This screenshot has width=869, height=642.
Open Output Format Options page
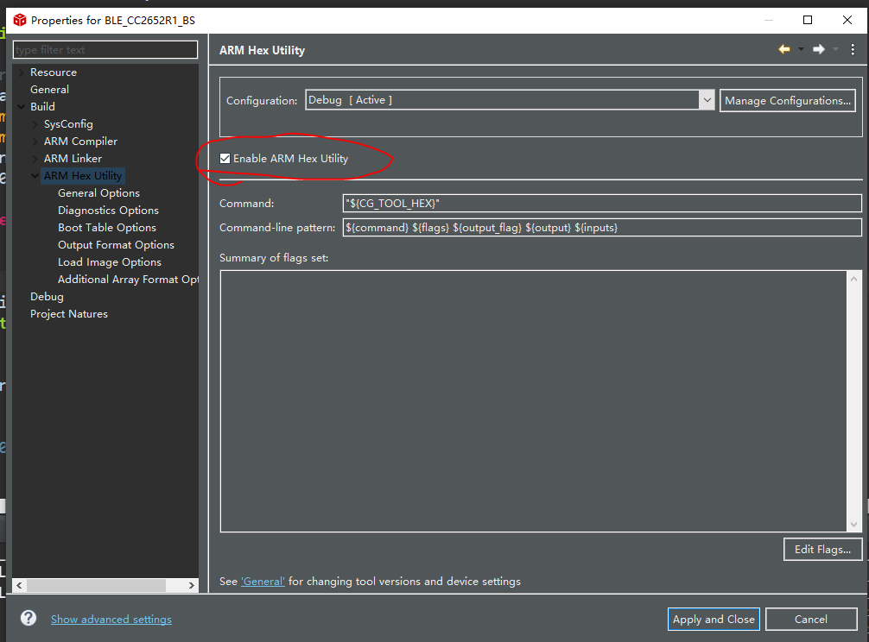(x=116, y=244)
